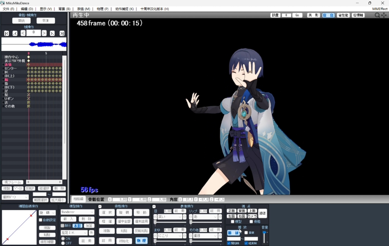Click keyframe diamond on 操作中心 row
Image resolution: width=389 pixels, height=246 pixels.
28,57
